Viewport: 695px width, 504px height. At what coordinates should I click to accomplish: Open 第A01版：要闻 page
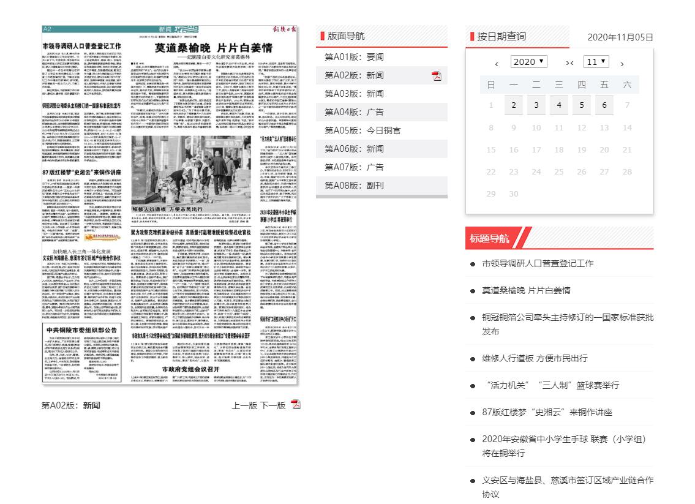354,57
